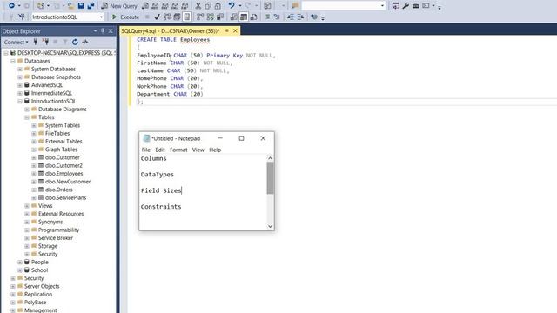Viewport: 557px width, 313px height.
Task: Click the undo arrow icon
Action: click(232, 6)
